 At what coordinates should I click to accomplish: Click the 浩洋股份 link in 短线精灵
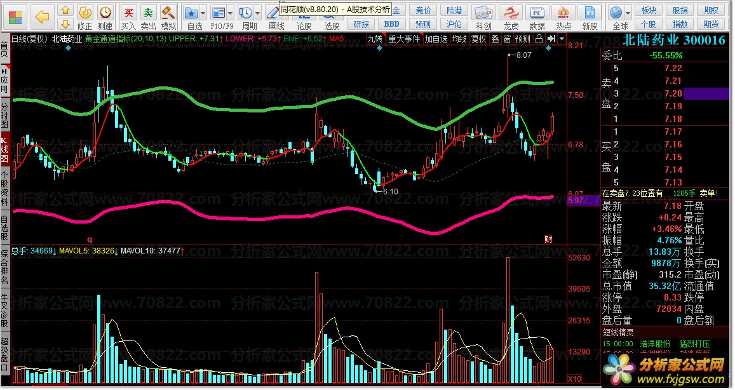click(x=655, y=344)
